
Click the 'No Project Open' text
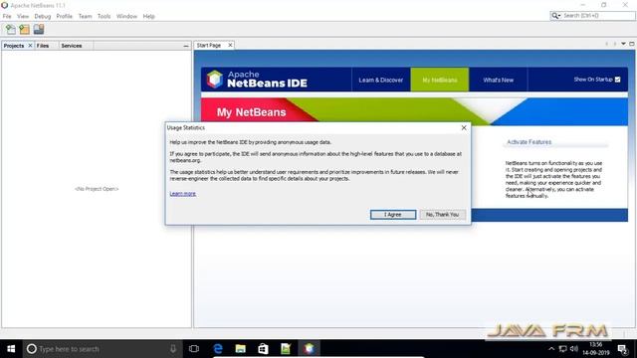click(97, 189)
